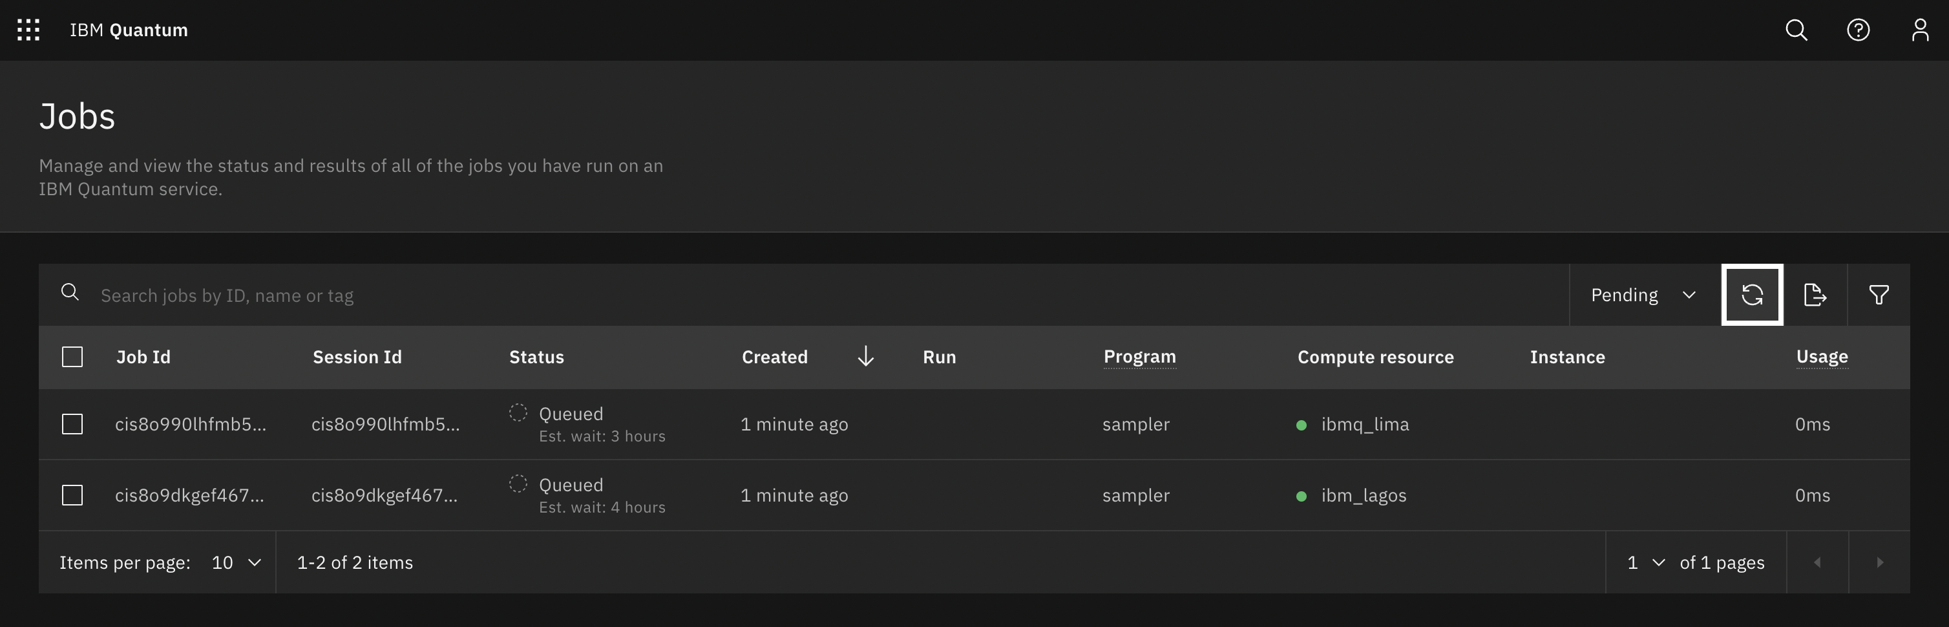The height and width of the screenshot is (627, 1949).
Task: Refresh the jobs list
Action: 1753,295
